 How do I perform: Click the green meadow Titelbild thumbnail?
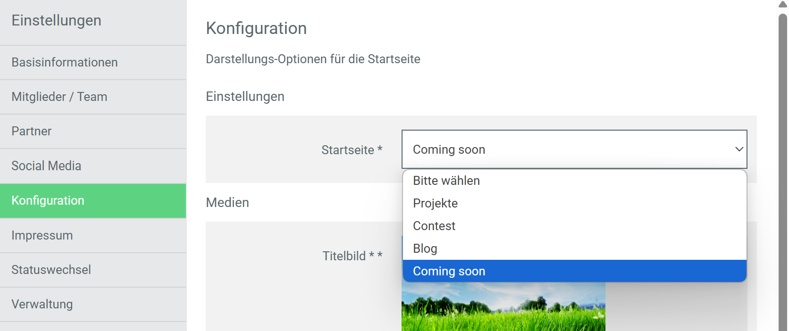pos(503,307)
